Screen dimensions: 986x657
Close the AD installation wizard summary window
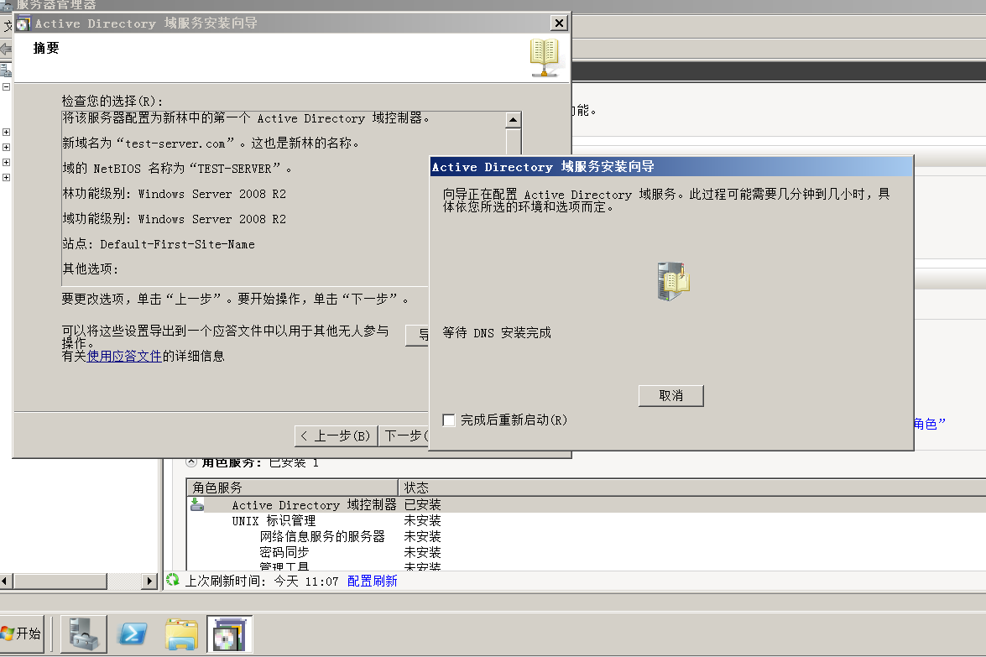click(559, 23)
